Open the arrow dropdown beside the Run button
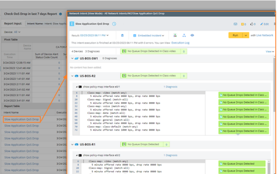 [245, 35]
